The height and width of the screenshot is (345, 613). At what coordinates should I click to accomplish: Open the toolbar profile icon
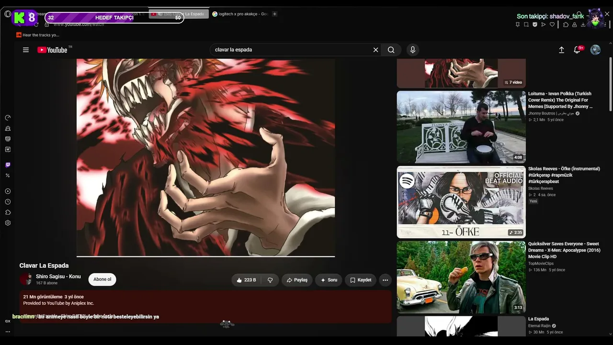point(574,24)
